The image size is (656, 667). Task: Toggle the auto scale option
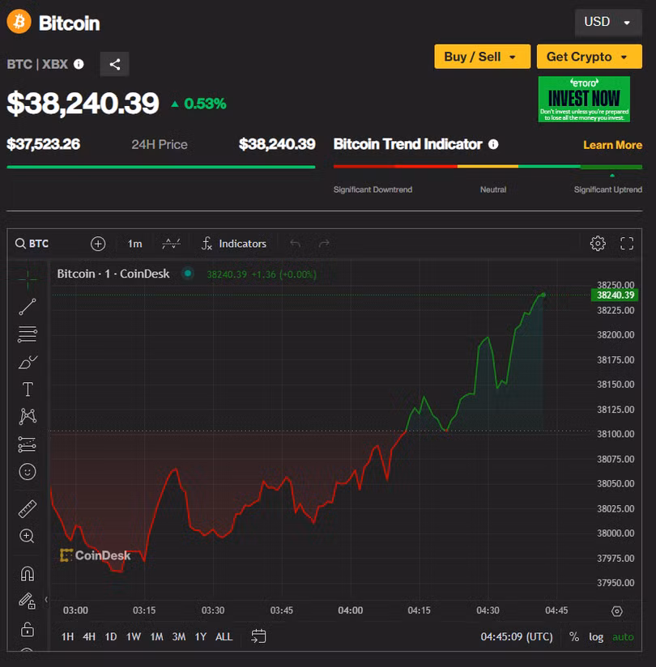tap(623, 637)
